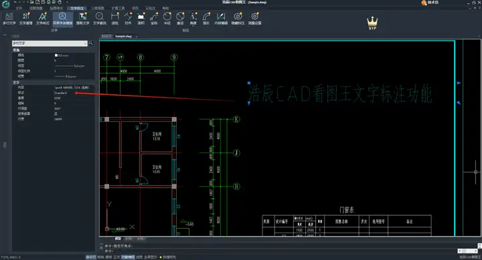
Task: Open the 三维视图 ribbon tab
Action: [x=98, y=8]
